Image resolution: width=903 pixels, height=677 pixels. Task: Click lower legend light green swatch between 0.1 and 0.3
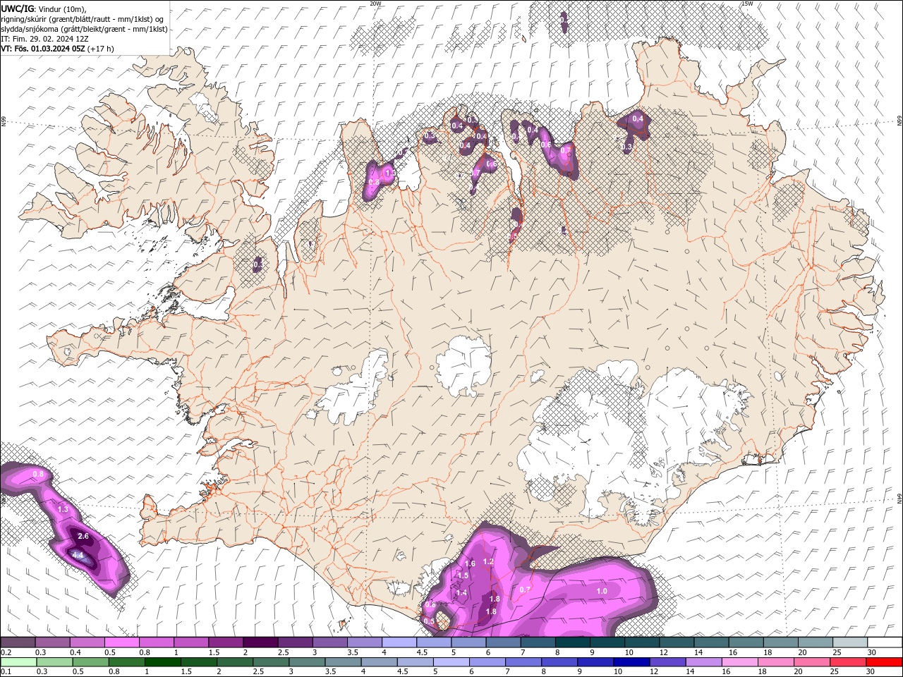tap(18, 662)
